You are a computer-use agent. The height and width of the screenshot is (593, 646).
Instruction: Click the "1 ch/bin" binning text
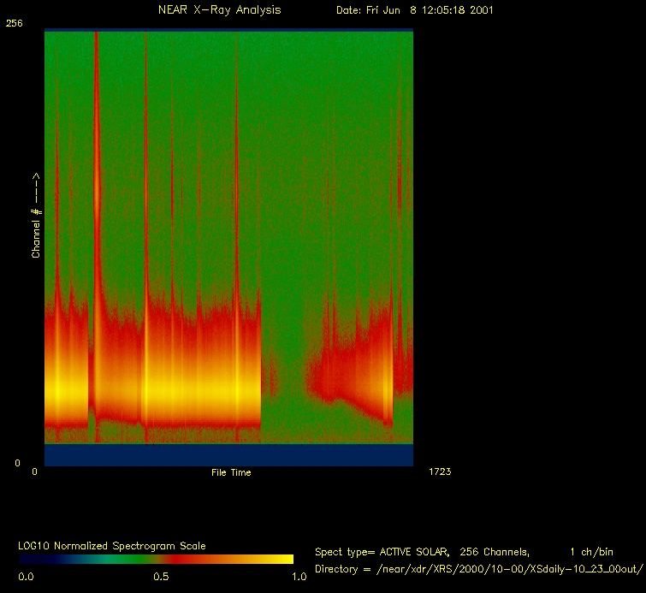point(590,552)
